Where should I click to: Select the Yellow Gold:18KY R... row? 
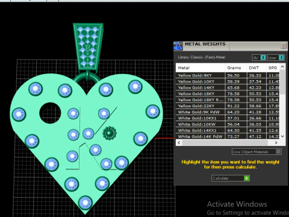228,100
